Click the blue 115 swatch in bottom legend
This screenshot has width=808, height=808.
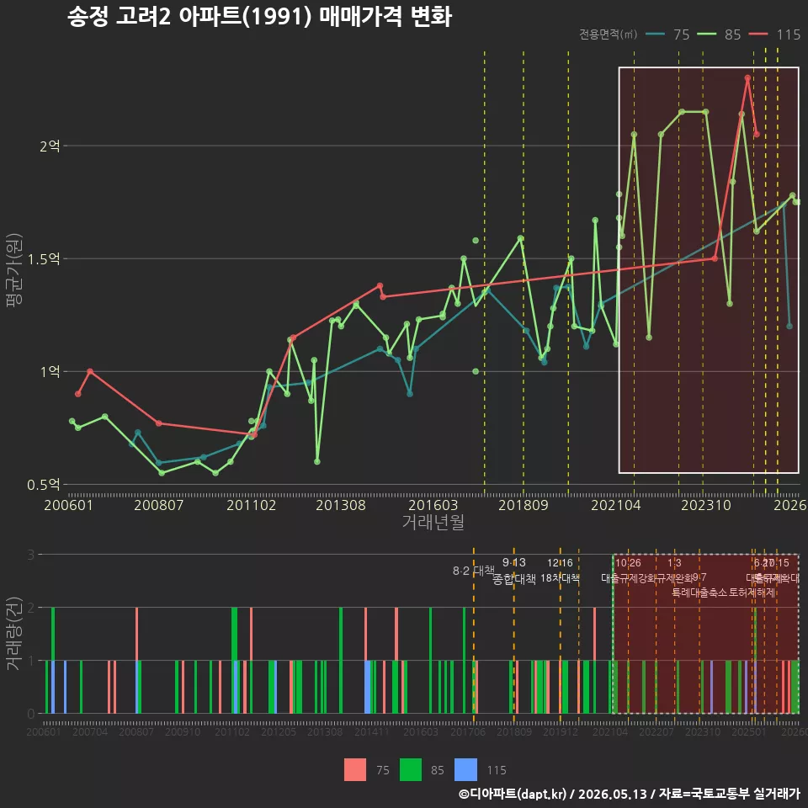[x=465, y=770]
